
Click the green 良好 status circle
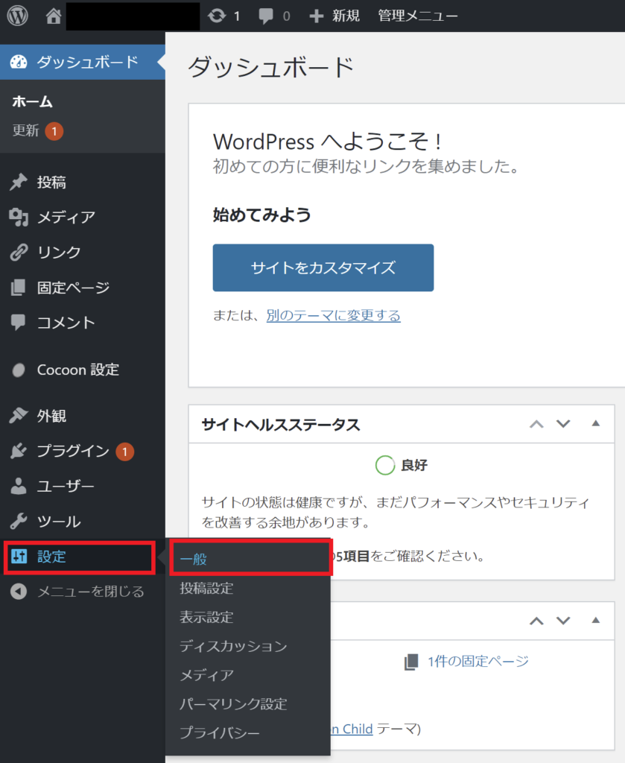384,465
